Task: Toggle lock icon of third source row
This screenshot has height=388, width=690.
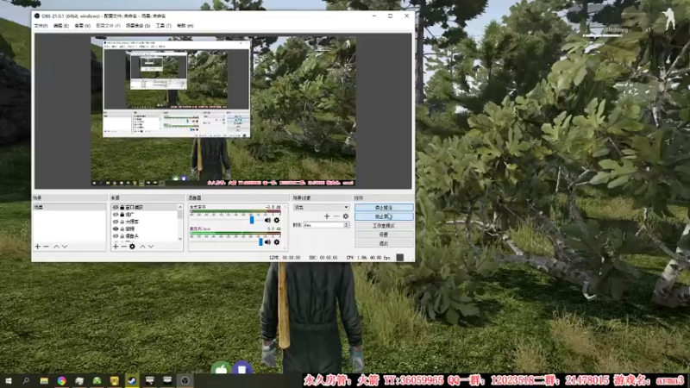Action: [122, 222]
